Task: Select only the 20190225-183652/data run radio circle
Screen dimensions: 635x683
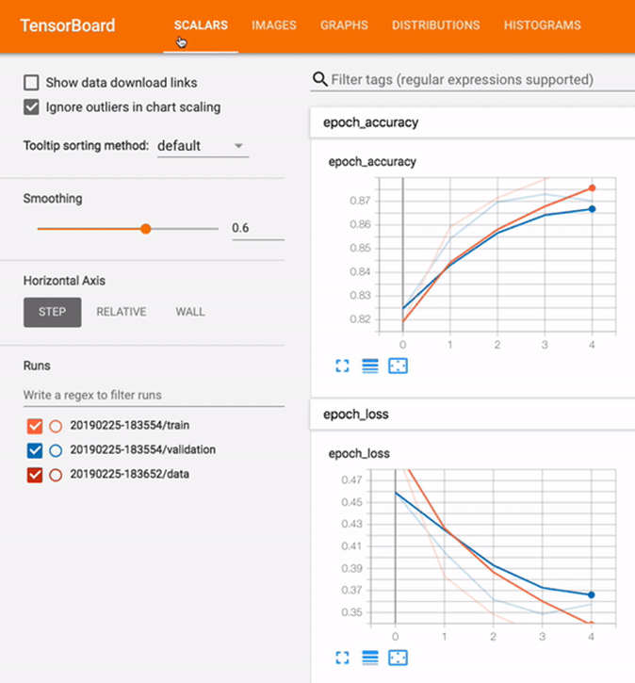Action: [56, 475]
